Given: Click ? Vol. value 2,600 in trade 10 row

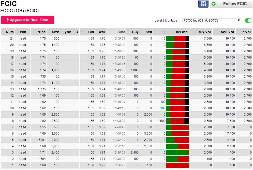Looking at the screenshot, I should [248, 108].
